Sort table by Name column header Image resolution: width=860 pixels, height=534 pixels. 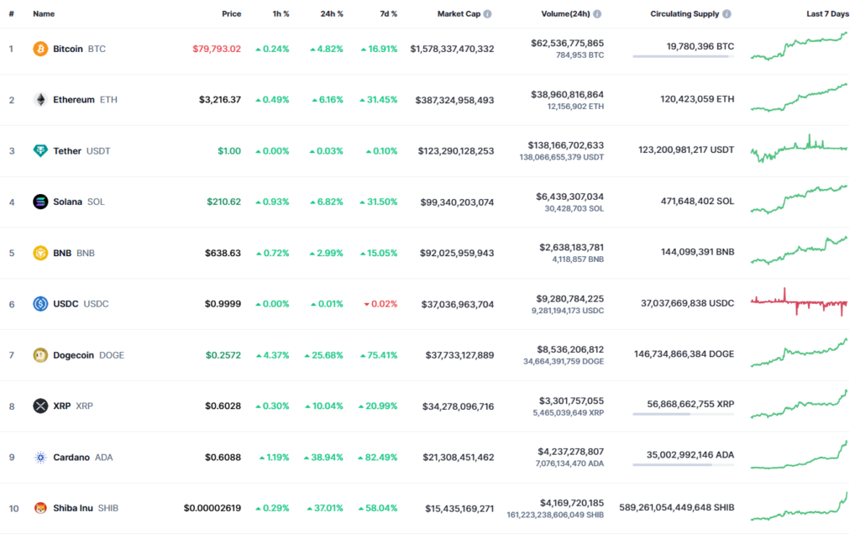coord(44,13)
